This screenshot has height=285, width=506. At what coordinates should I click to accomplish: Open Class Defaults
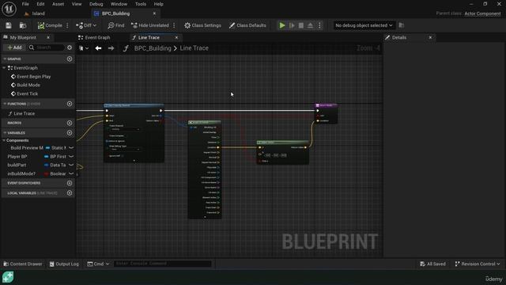pos(247,25)
